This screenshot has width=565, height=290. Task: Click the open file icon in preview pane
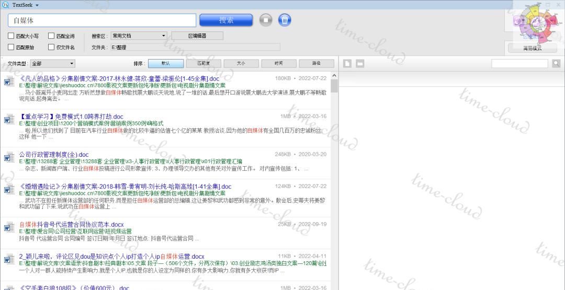[x=347, y=63]
